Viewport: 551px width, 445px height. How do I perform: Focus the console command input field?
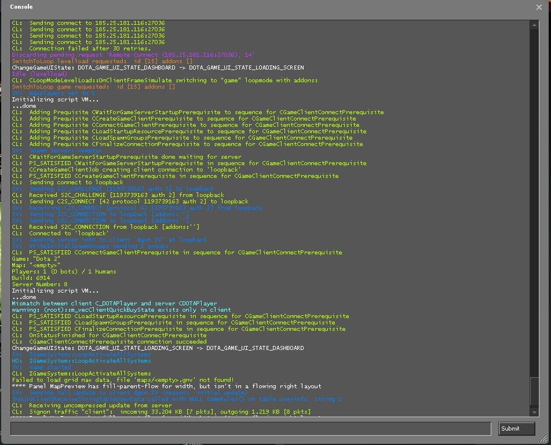click(250, 428)
